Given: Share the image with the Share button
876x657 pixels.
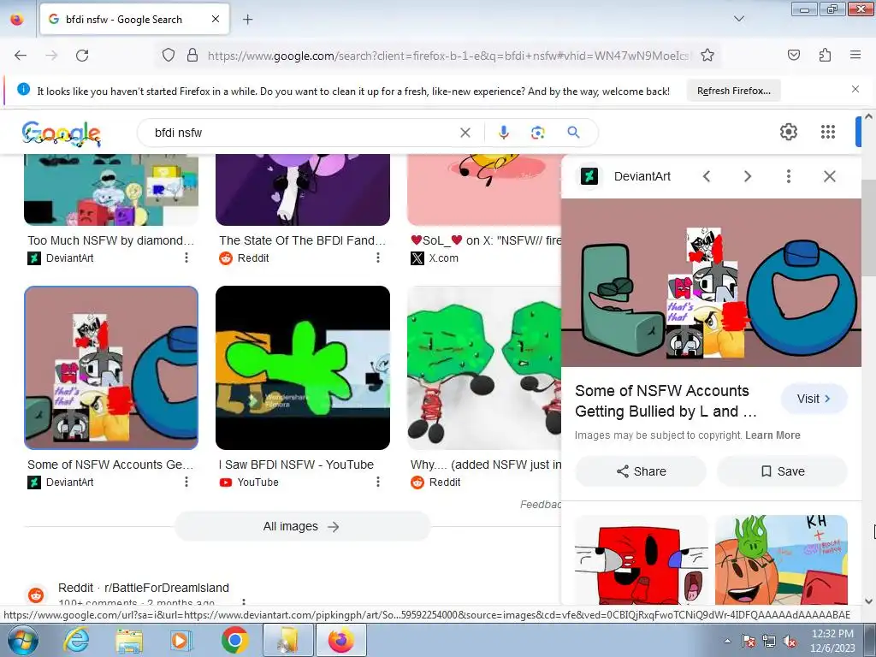Looking at the screenshot, I should coord(641,471).
